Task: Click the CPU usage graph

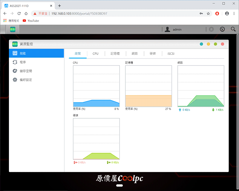Action: [x=96, y=86]
